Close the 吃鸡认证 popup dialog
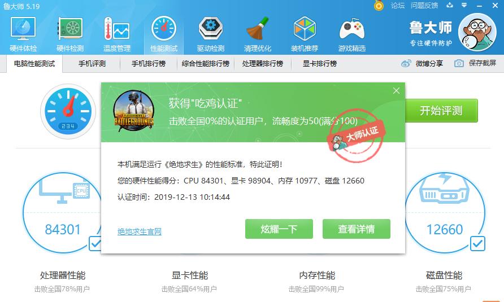Image resolution: width=504 pixels, height=302 pixels. click(396, 91)
